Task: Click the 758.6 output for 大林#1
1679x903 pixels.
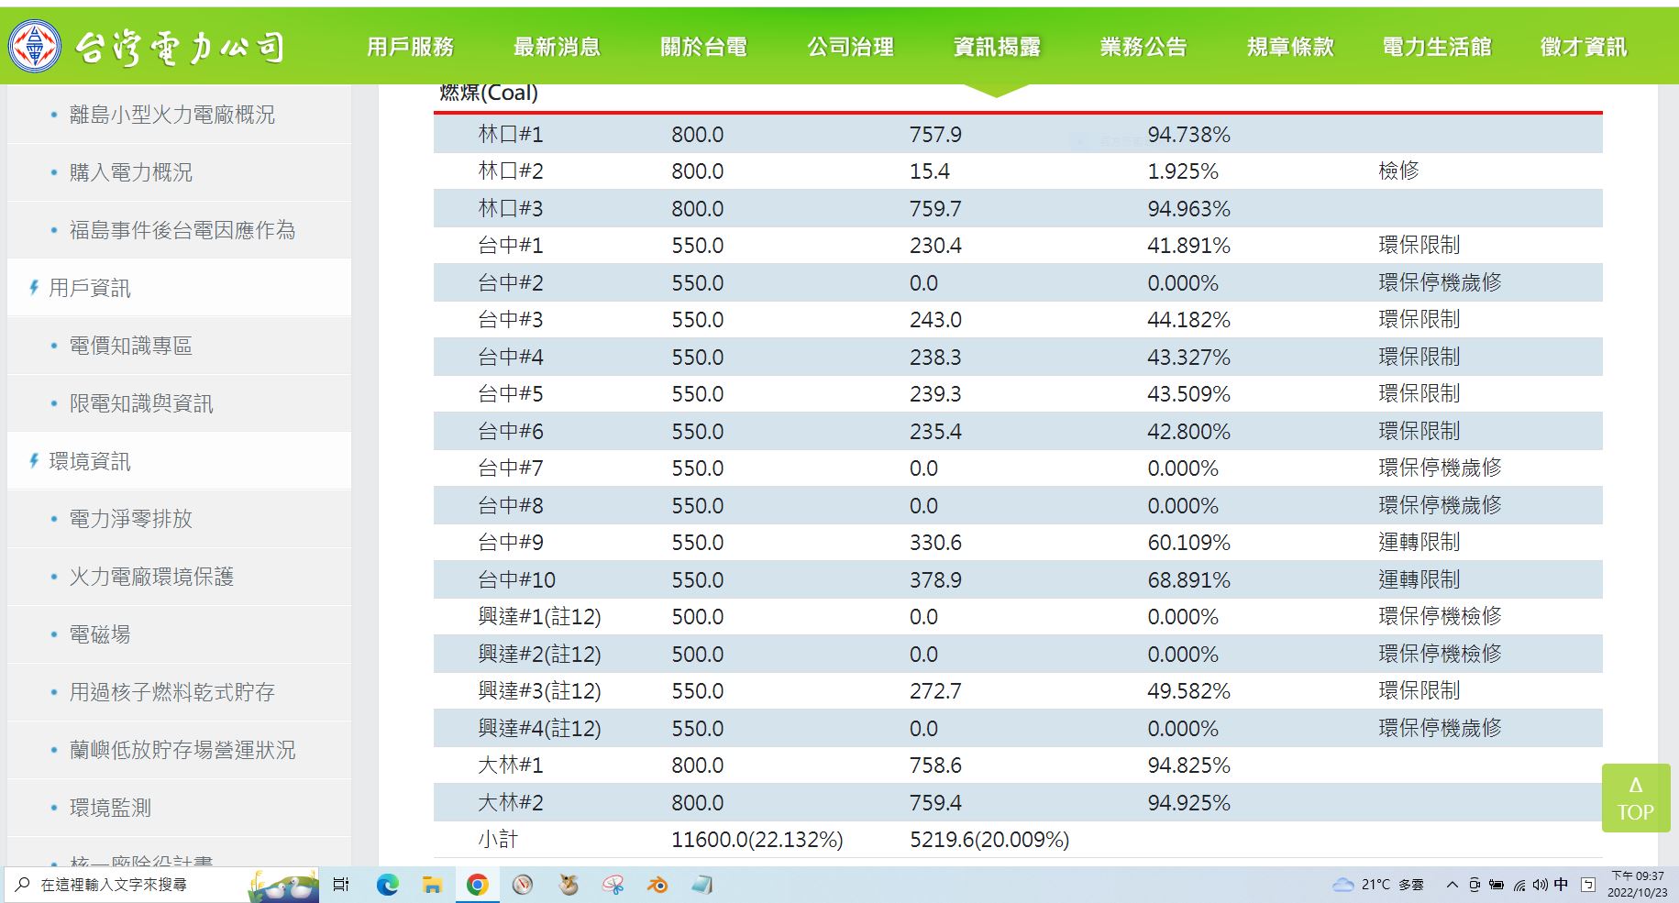Action: click(935, 765)
